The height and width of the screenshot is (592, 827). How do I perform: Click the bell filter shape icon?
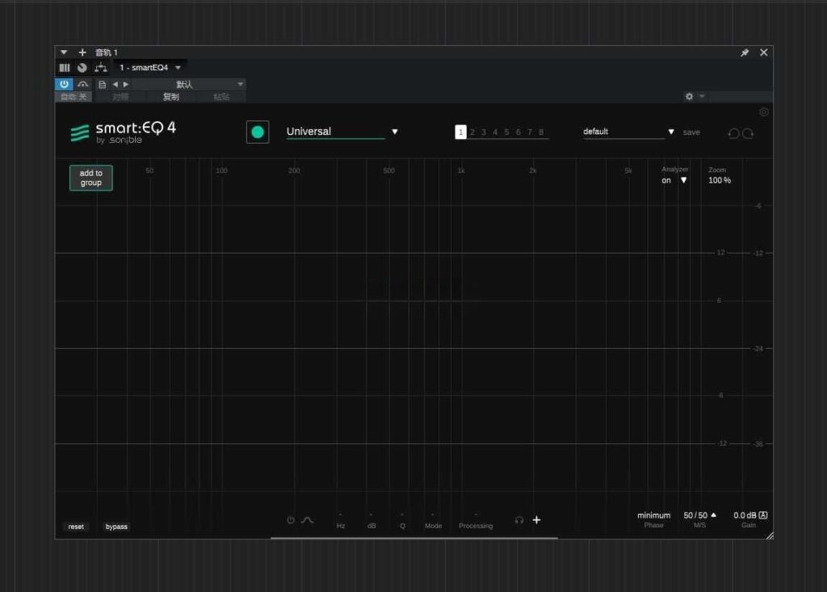point(308,520)
